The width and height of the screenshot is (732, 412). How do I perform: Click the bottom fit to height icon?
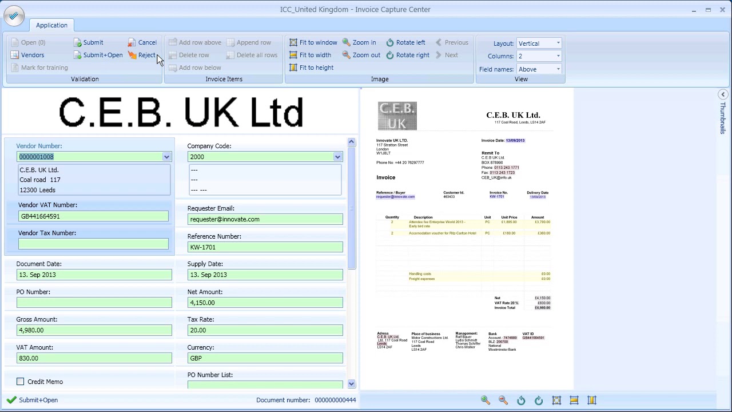[592, 401]
